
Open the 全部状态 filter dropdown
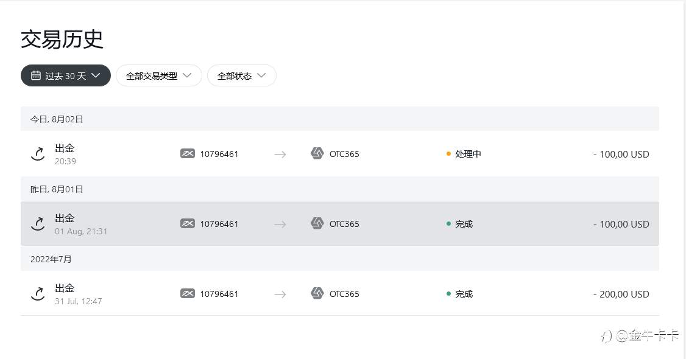[x=241, y=75]
